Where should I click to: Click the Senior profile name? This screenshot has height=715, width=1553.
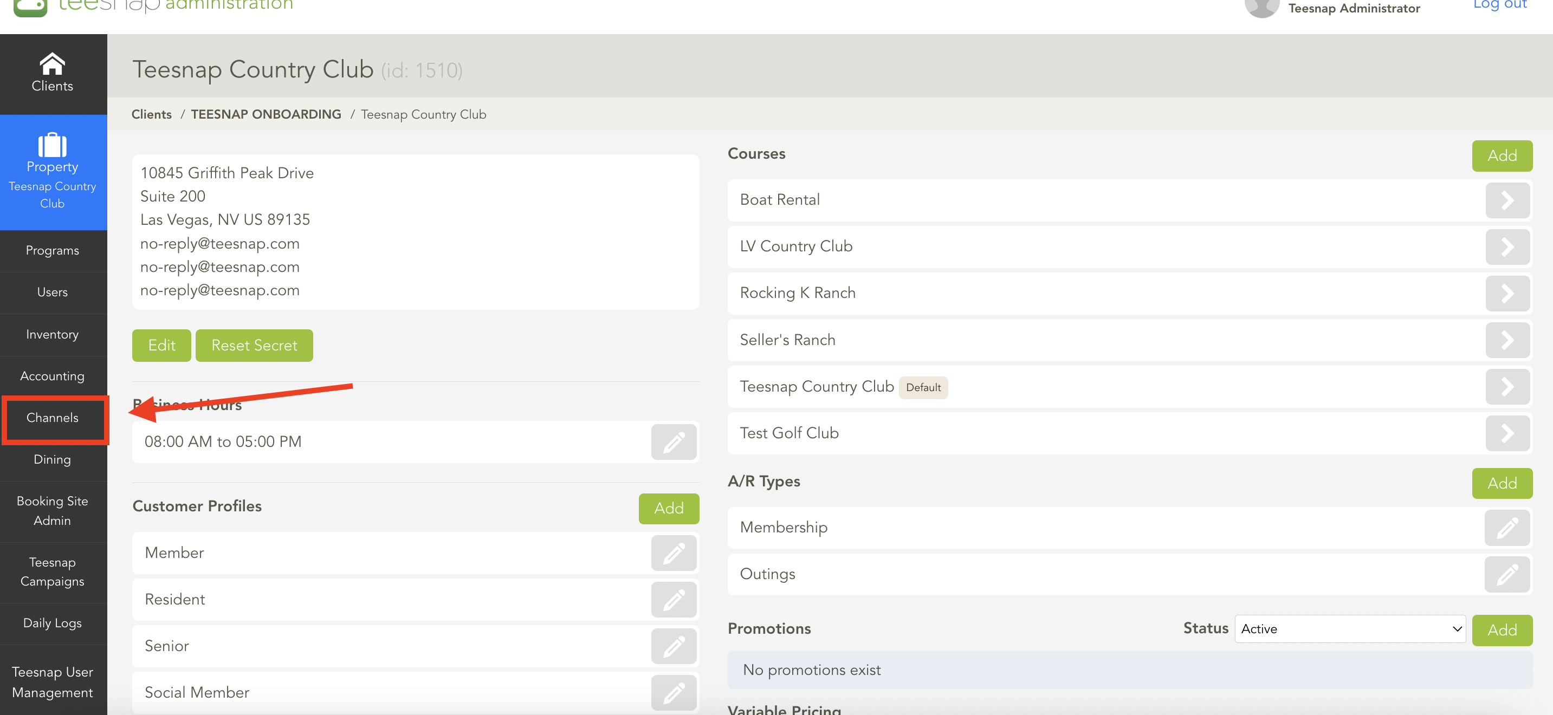coord(166,646)
